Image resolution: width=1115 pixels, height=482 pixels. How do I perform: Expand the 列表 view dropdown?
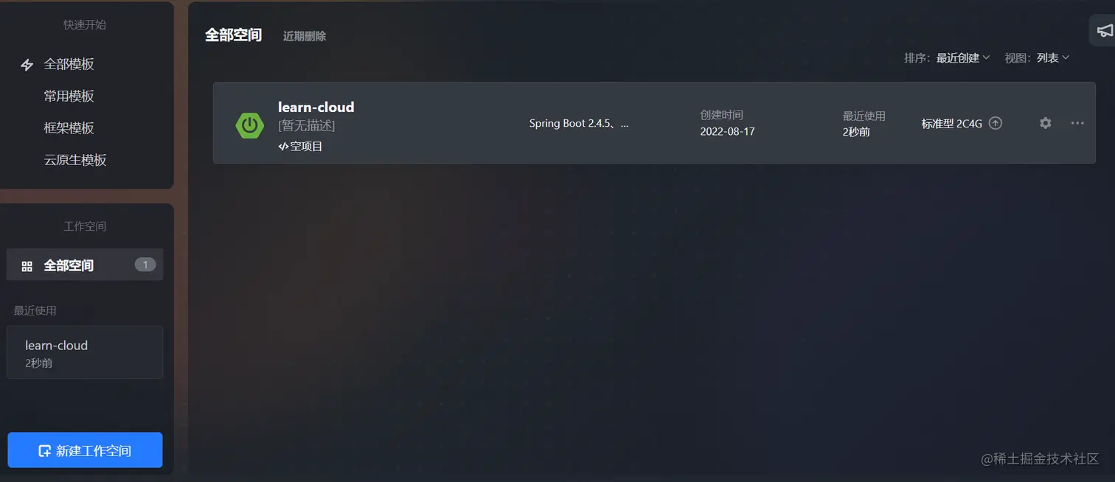1053,57
